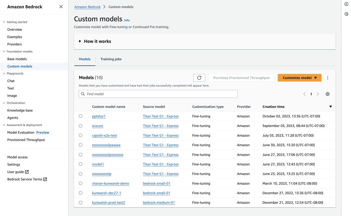Open the three-dot more actions menu
This screenshot has height=216, width=351.
328,78
